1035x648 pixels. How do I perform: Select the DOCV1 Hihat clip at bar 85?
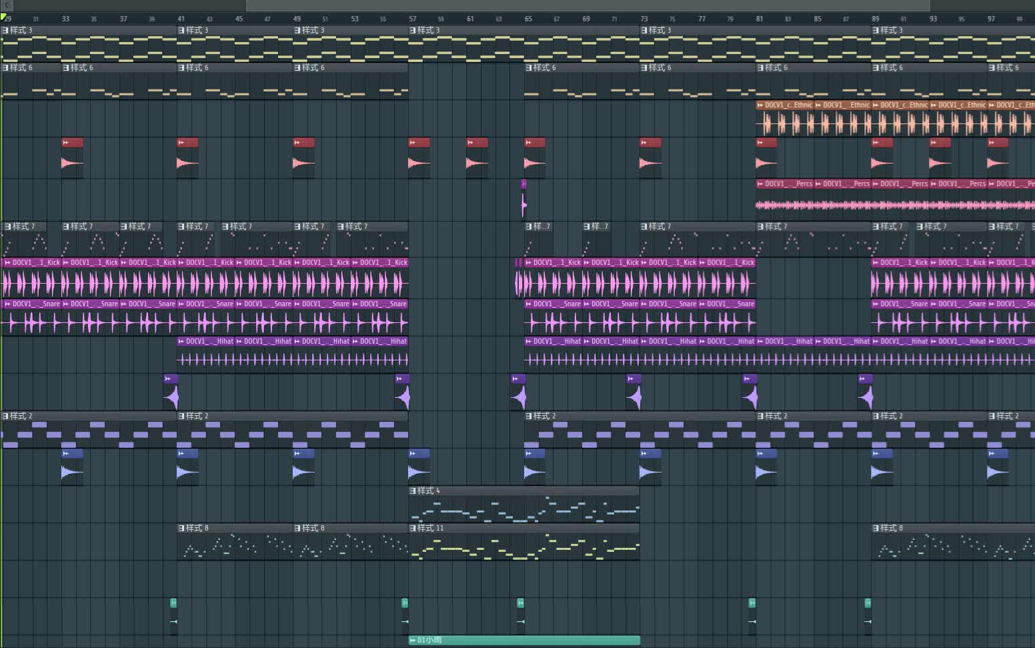(x=842, y=354)
